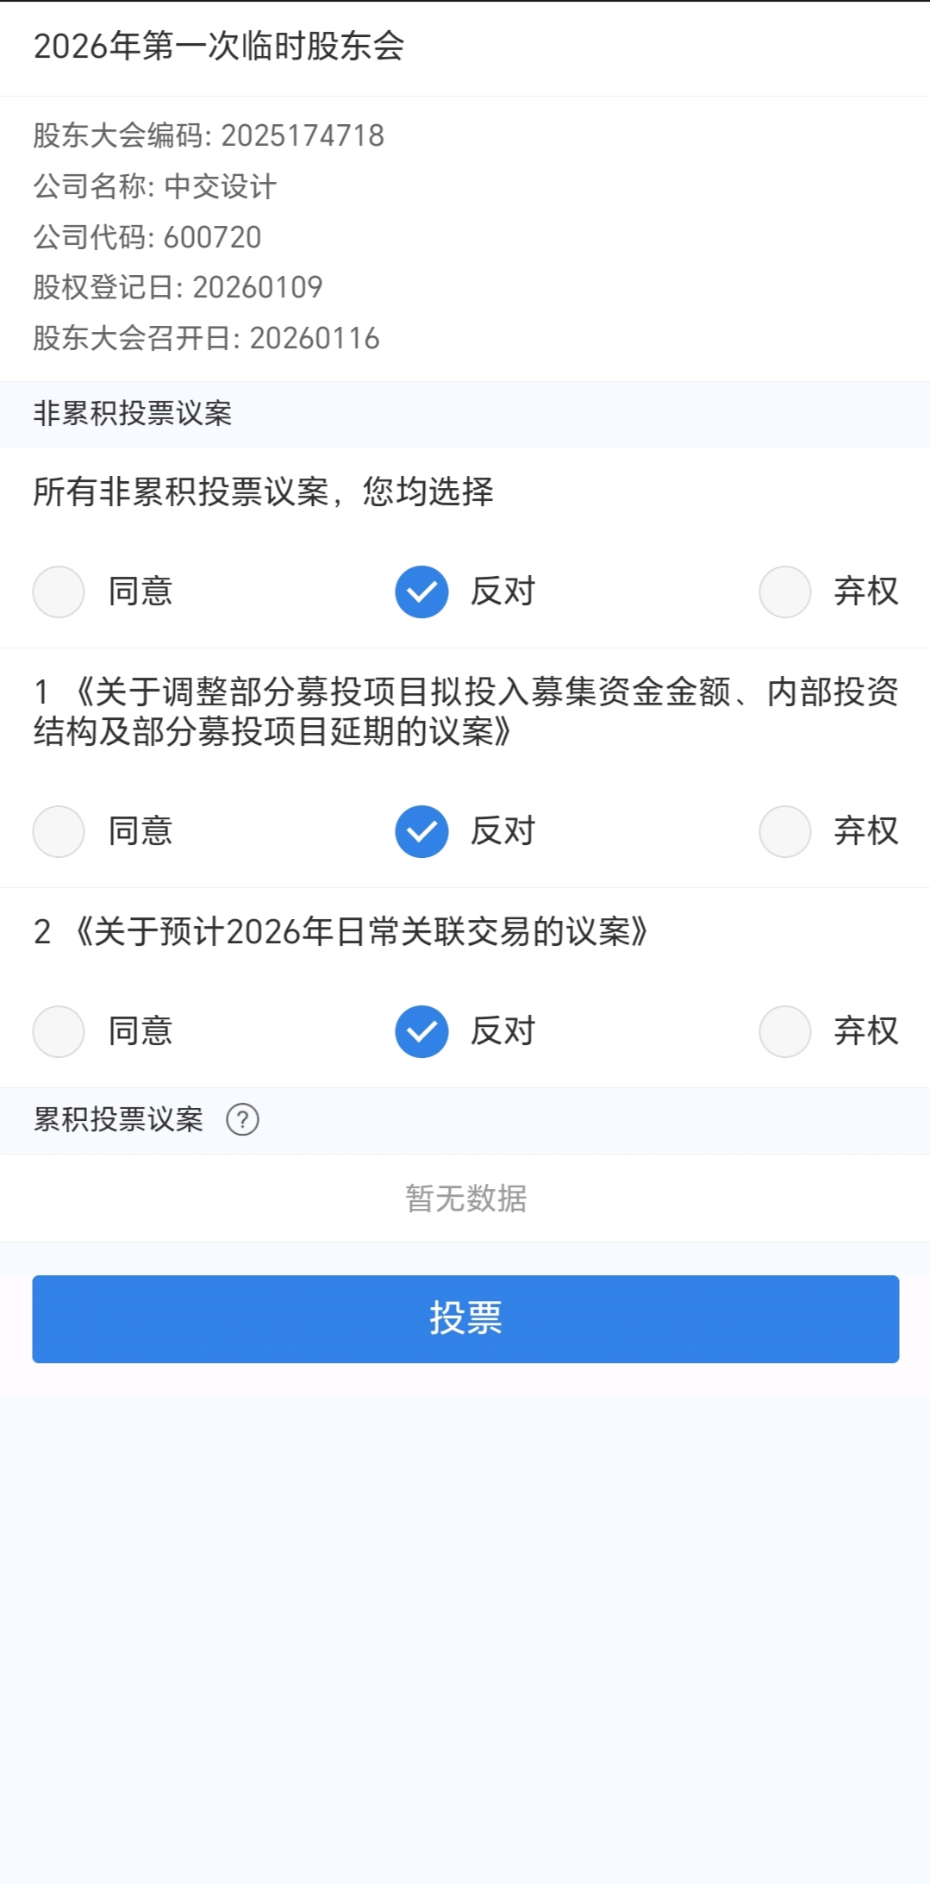Click the 累积投票议案 section label
The height and width of the screenshot is (1884, 930).
119,1120
